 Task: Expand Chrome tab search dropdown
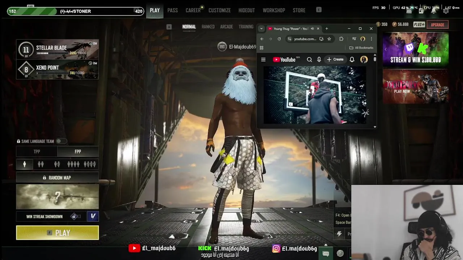pos(261,29)
